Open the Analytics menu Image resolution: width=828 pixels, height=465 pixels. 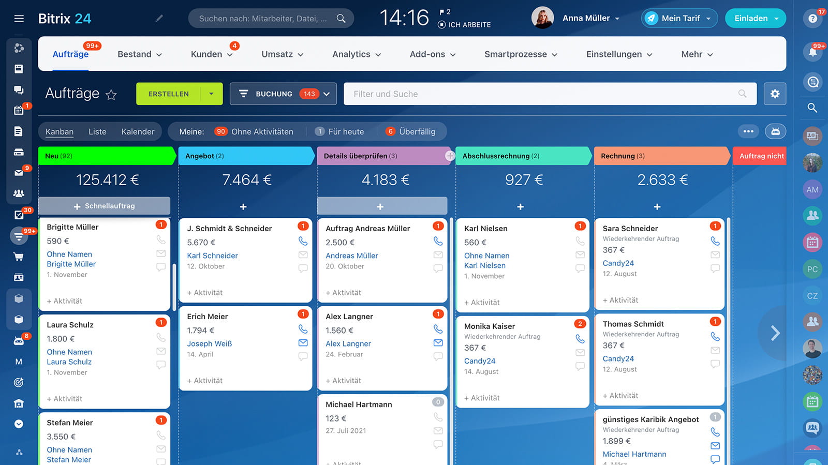[357, 54]
